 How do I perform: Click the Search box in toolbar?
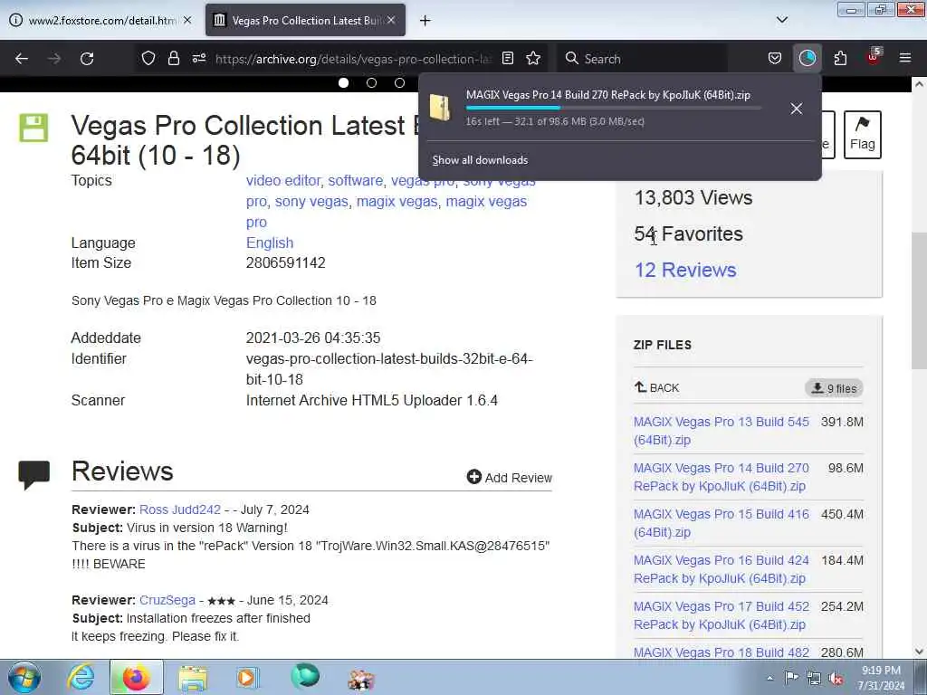(x=642, y=59)
